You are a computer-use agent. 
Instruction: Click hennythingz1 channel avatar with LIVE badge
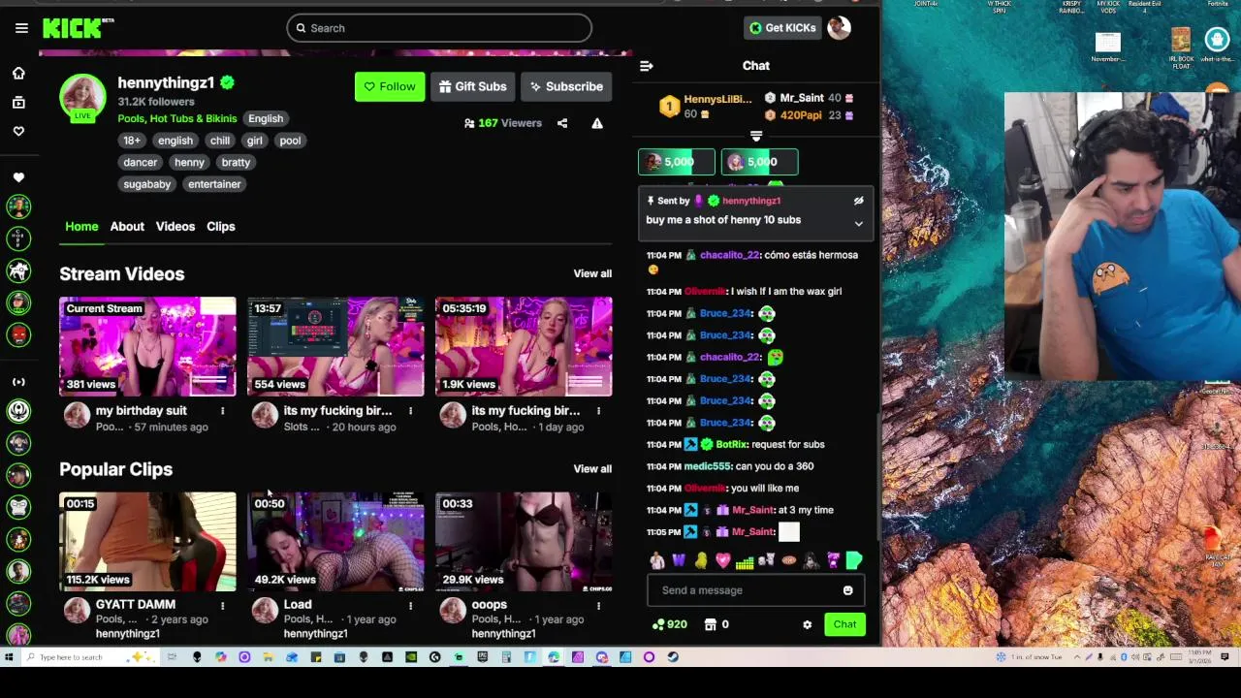82,97
